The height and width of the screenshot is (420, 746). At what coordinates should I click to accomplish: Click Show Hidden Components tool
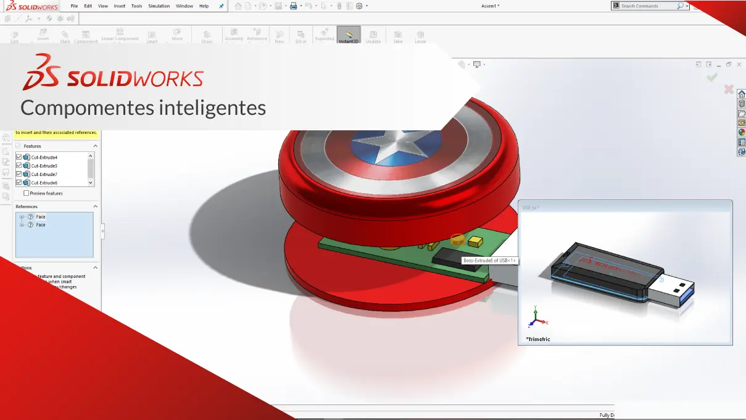click(x=207, y=36)
